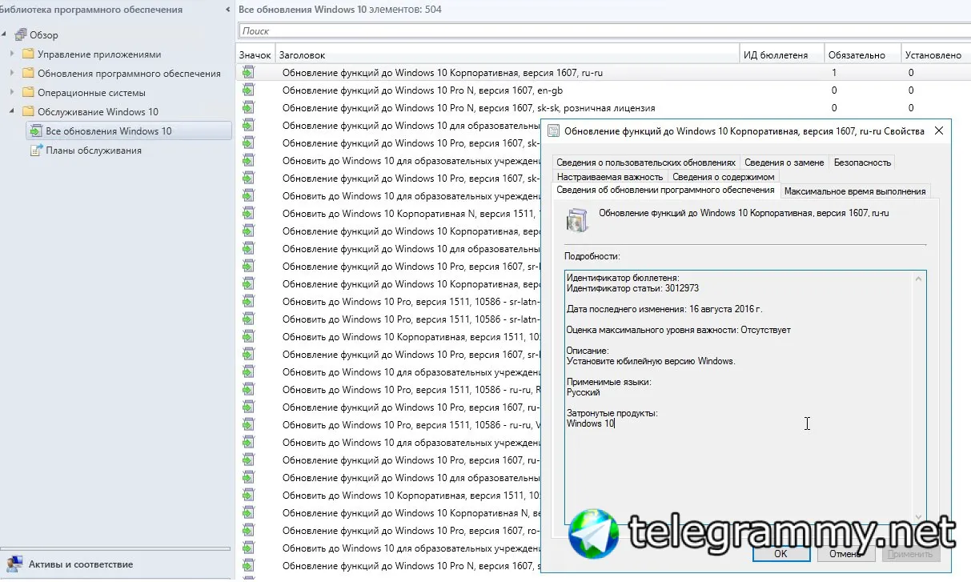Screen dimensions: 971x582
Task: Select the Обслуживание Windows 10 folder label
Action: click(98, 112)
